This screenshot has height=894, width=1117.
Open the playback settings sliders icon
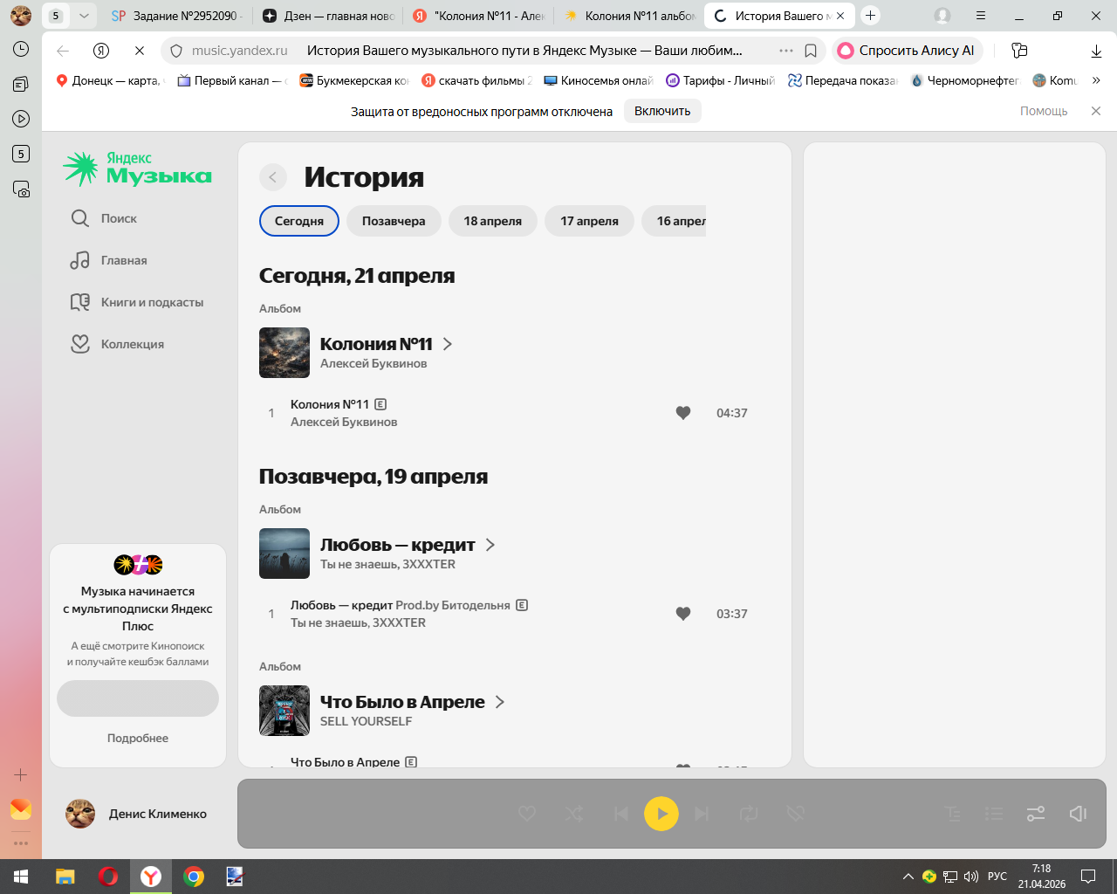coord(1036,814)
